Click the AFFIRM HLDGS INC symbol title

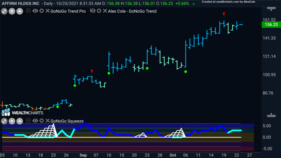point(21,4)
